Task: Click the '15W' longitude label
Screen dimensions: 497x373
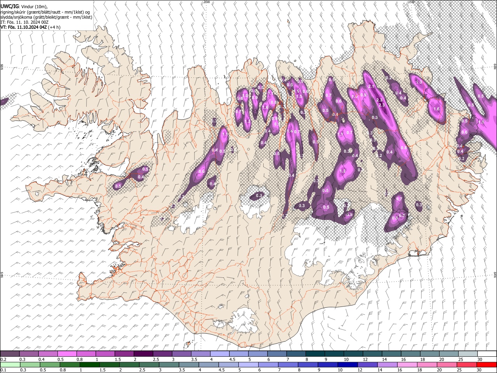Action: [x=412, y=2]
